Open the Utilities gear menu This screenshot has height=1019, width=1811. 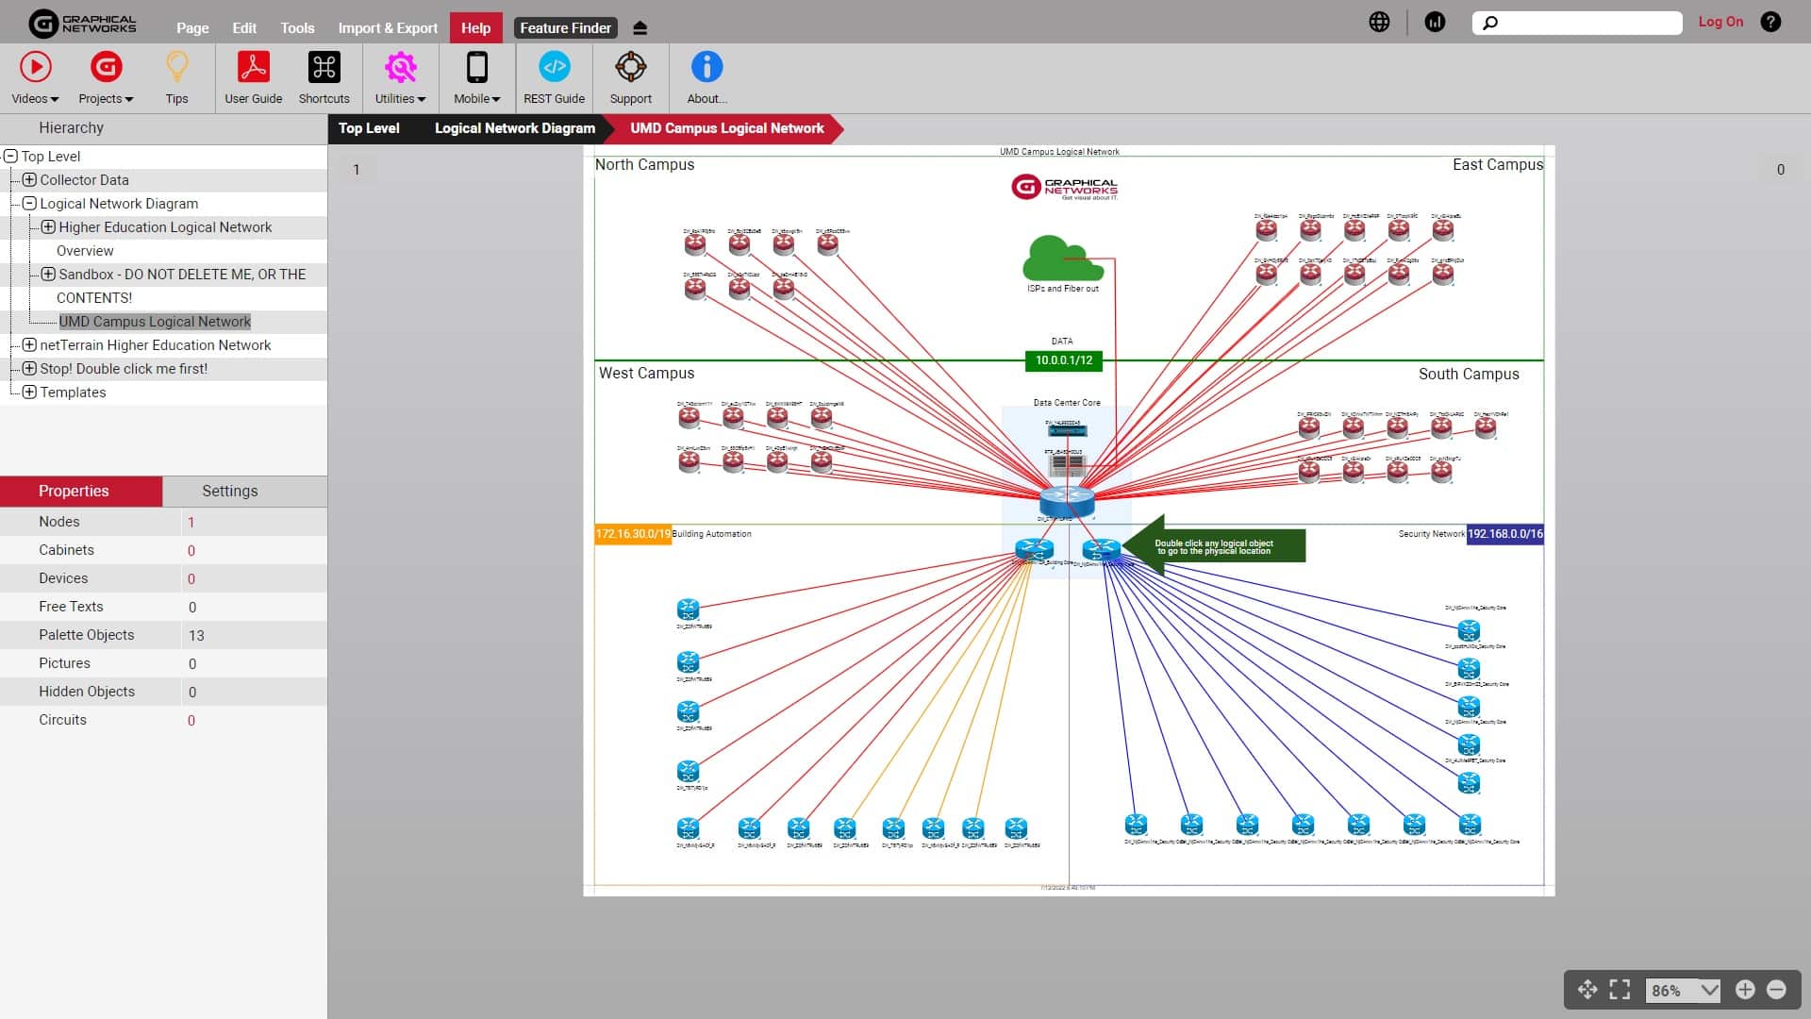(x=400, y=78)
